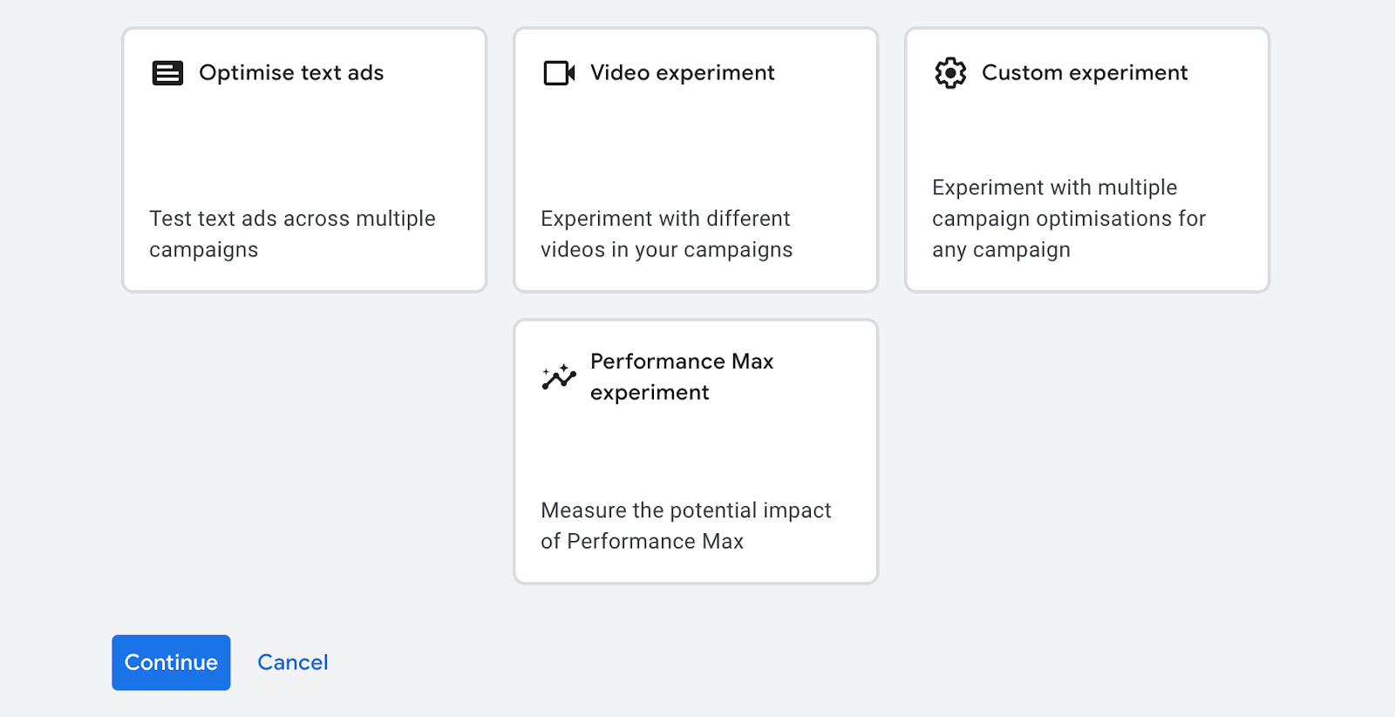Click the text ad icon on Optimise text ads card
This screenshot has height=717, width=1395.
click(x=167, y=73)
